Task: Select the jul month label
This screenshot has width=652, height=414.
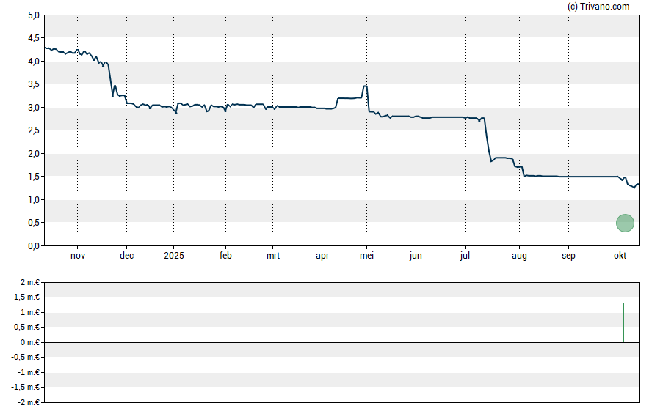Action: [464, 256]
